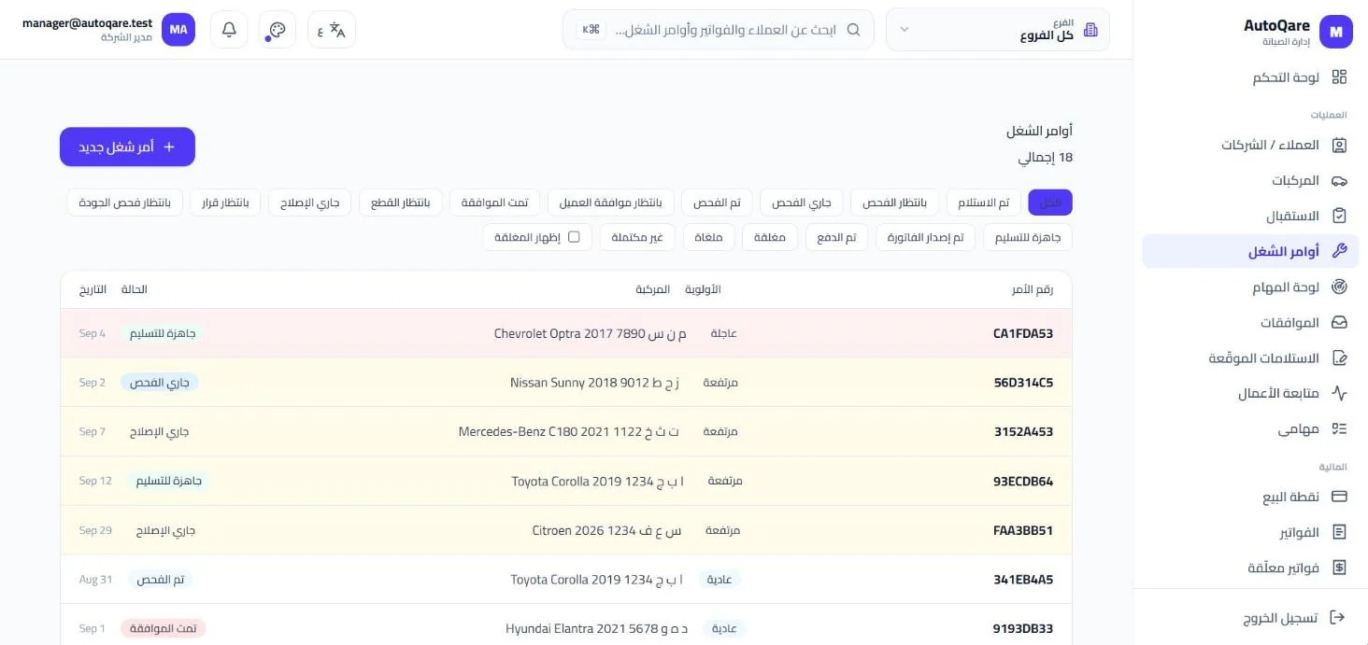Click the My Tasks checklist icon

pos(1339,429)
